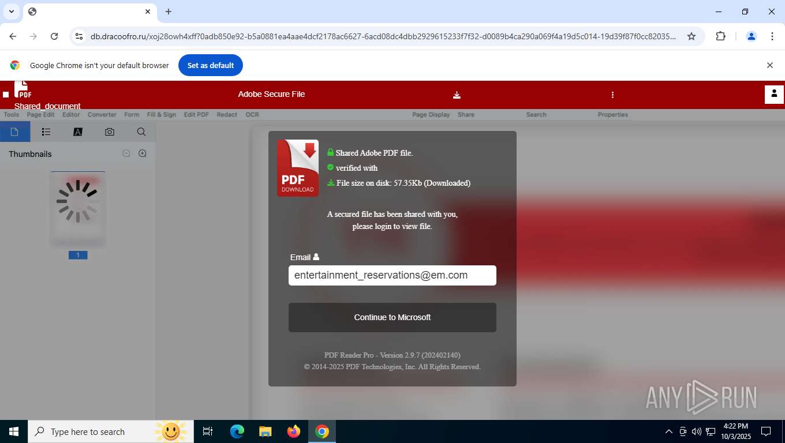The height and width of the screenshot is (443, 785).
Task: Click the volume speaker tray icon
Action: [697, 431]
